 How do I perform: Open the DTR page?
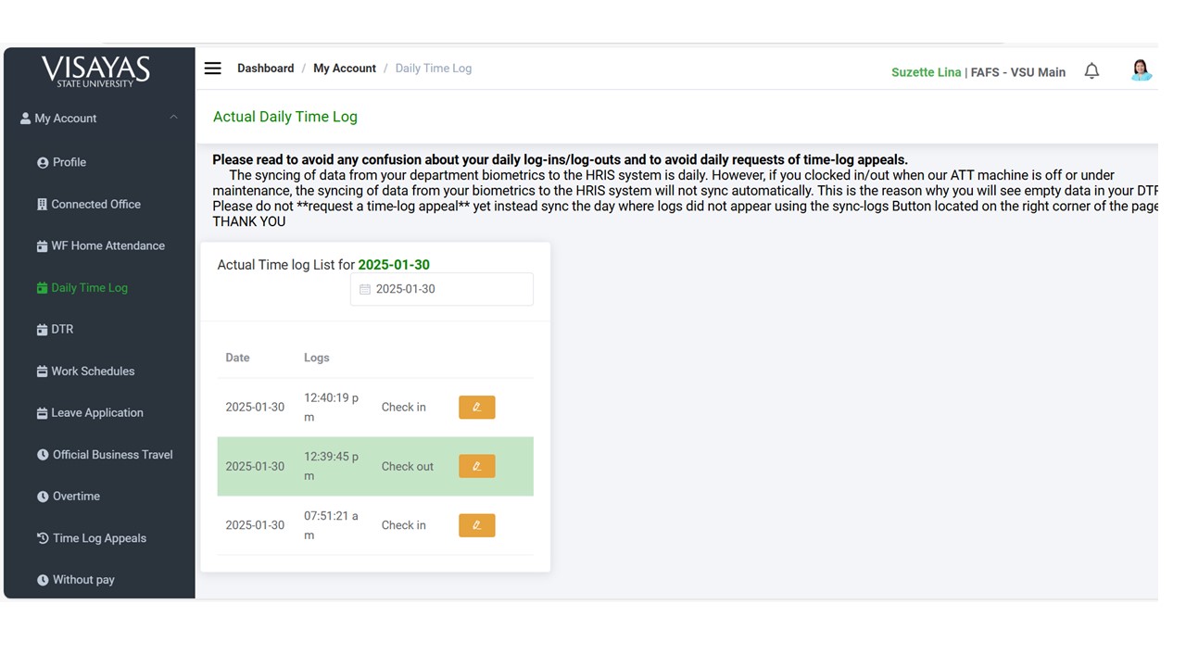pyautogui.click(x=61, y=329)
